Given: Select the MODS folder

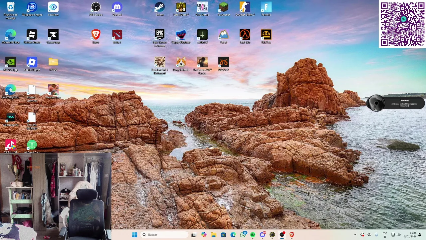Looking at the screenshot, I should coord(53,64).
